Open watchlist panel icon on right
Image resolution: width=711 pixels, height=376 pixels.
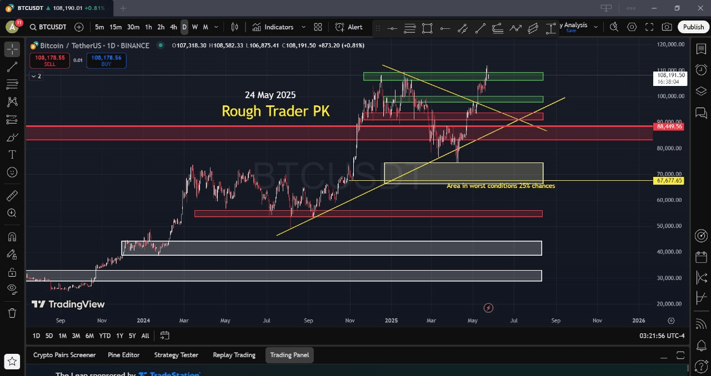click(701, 49)
